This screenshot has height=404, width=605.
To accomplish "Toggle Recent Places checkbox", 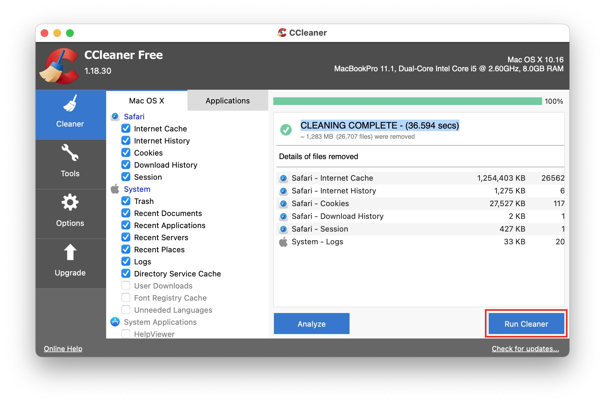I will [x=126, y=249].
